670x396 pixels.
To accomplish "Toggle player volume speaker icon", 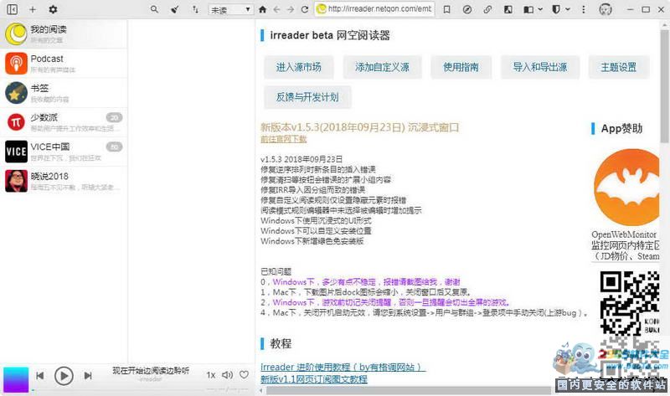I will pos(227,375).
